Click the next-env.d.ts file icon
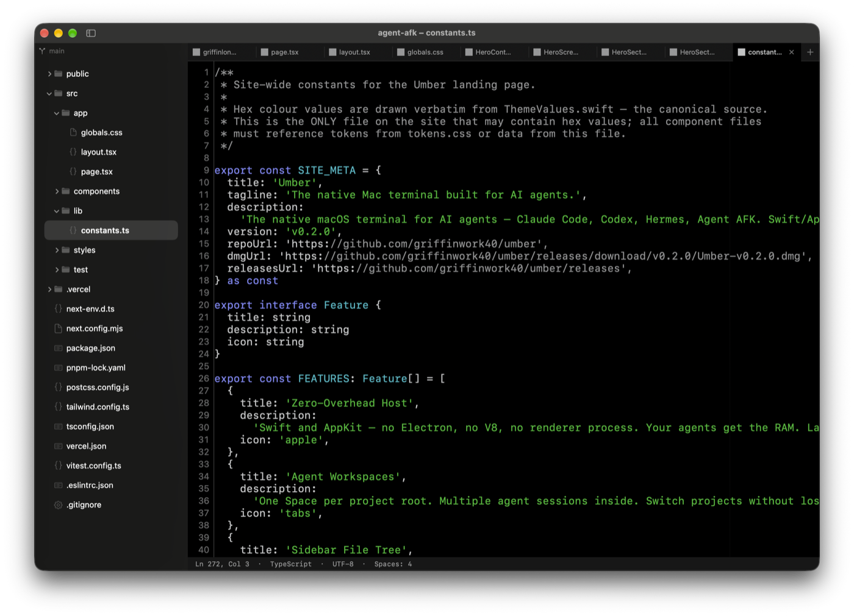Screen dimensions: 854x616 (x=59, y=309)
